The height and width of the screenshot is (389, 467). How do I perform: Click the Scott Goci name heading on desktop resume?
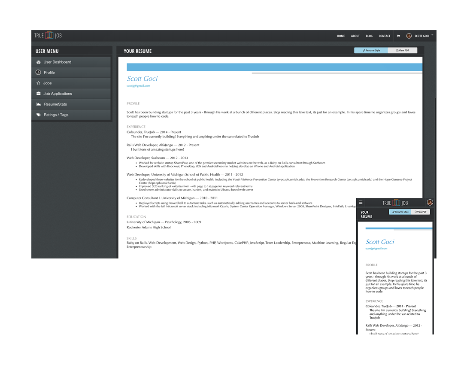(142, 79)
